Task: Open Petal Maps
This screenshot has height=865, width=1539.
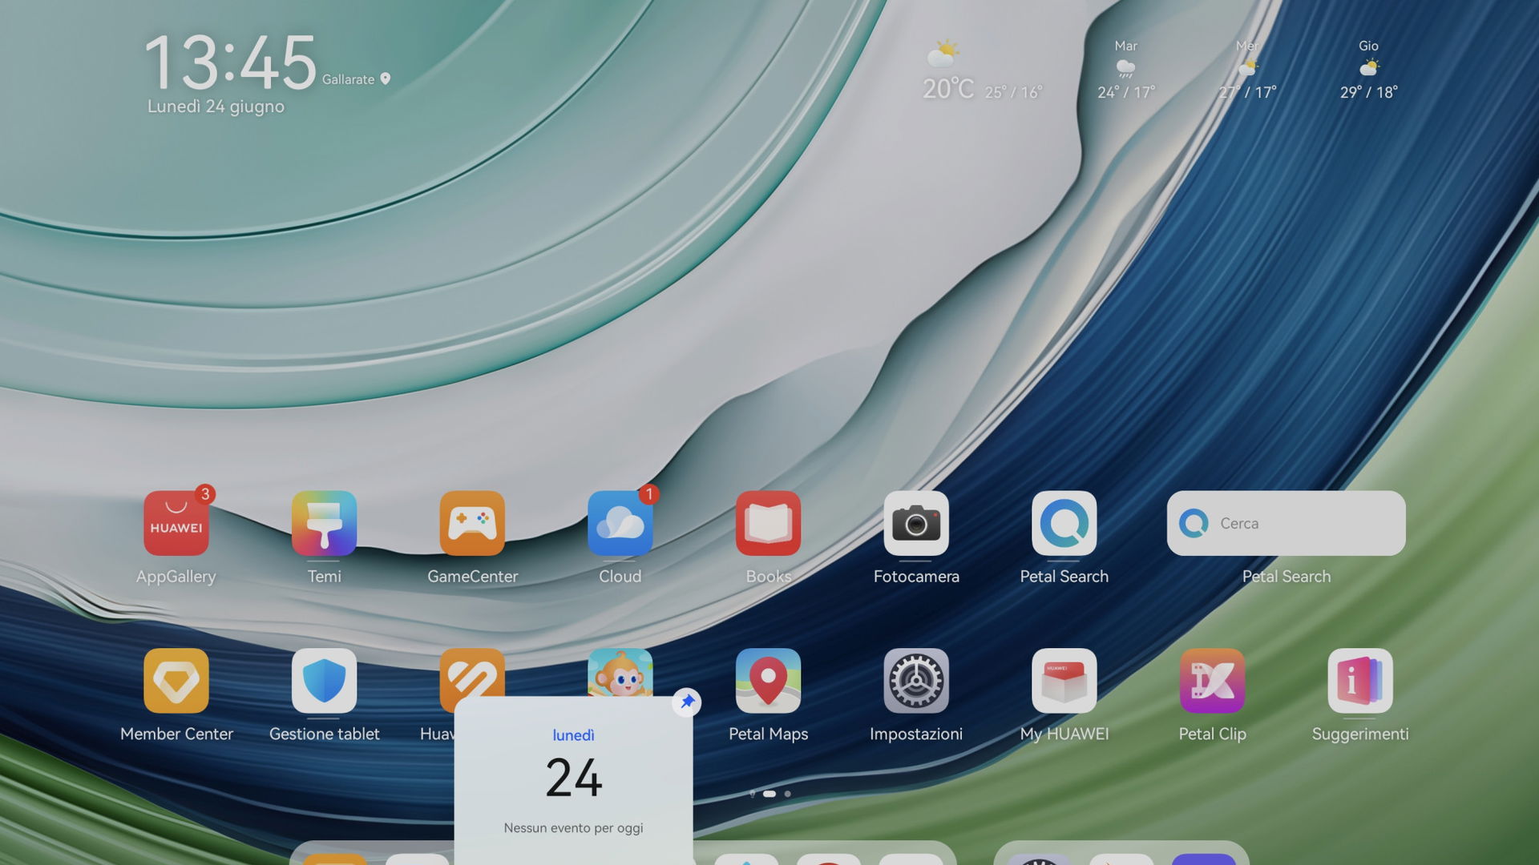Action: point(768,681)
